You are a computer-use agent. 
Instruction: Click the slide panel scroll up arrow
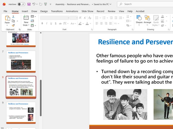41,33
